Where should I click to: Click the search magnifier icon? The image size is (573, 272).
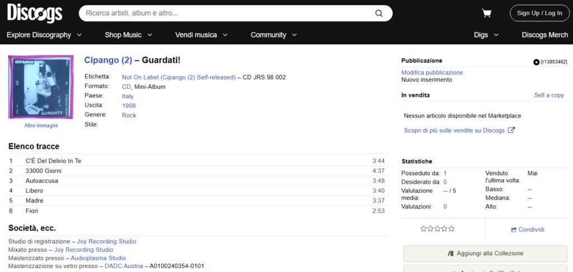pos(379,13)
